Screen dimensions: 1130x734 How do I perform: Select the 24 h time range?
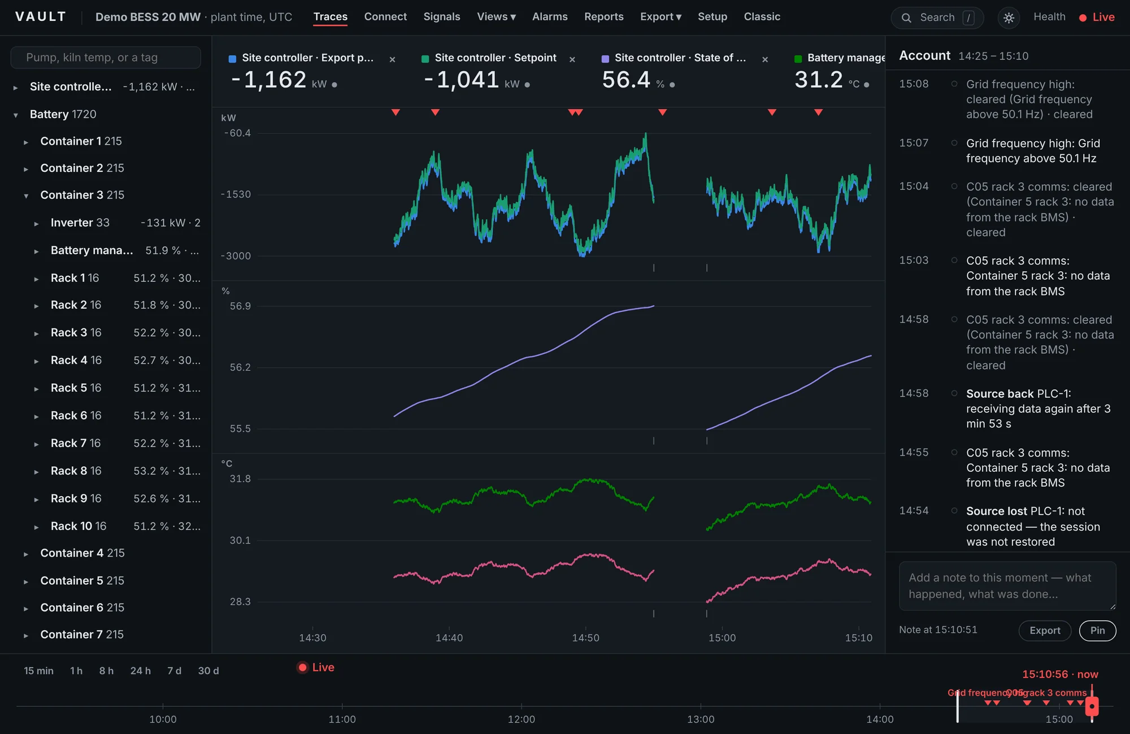coord(140,671)
